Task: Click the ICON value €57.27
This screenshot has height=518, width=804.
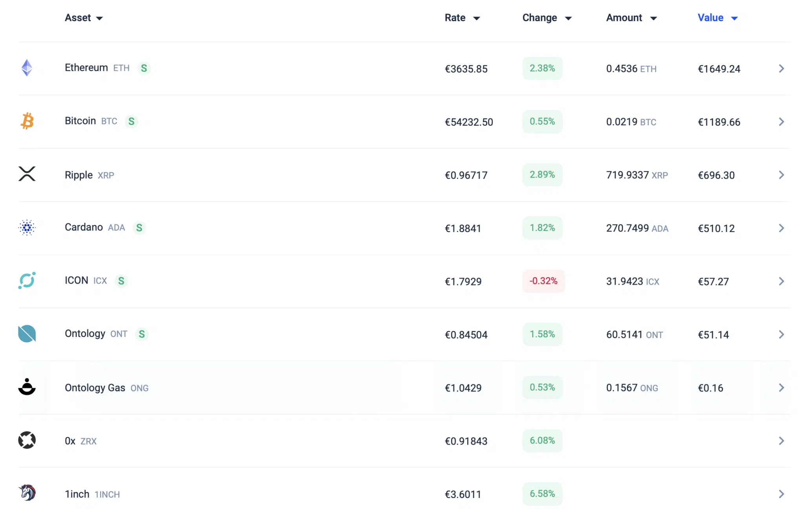Action: pyautogui.click(x=713, y=282)
